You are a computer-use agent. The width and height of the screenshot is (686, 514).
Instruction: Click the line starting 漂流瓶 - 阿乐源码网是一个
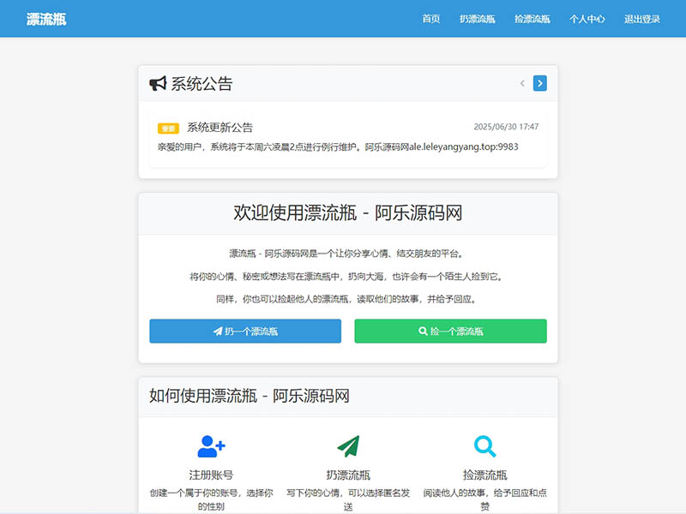[x=348, y=254]
